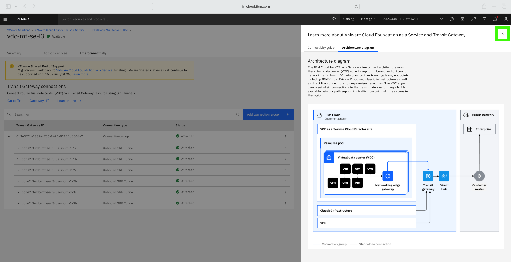Select the Interconnectivity tab
The height and width of the screenshot is (262, 511).
click(93, 53)
